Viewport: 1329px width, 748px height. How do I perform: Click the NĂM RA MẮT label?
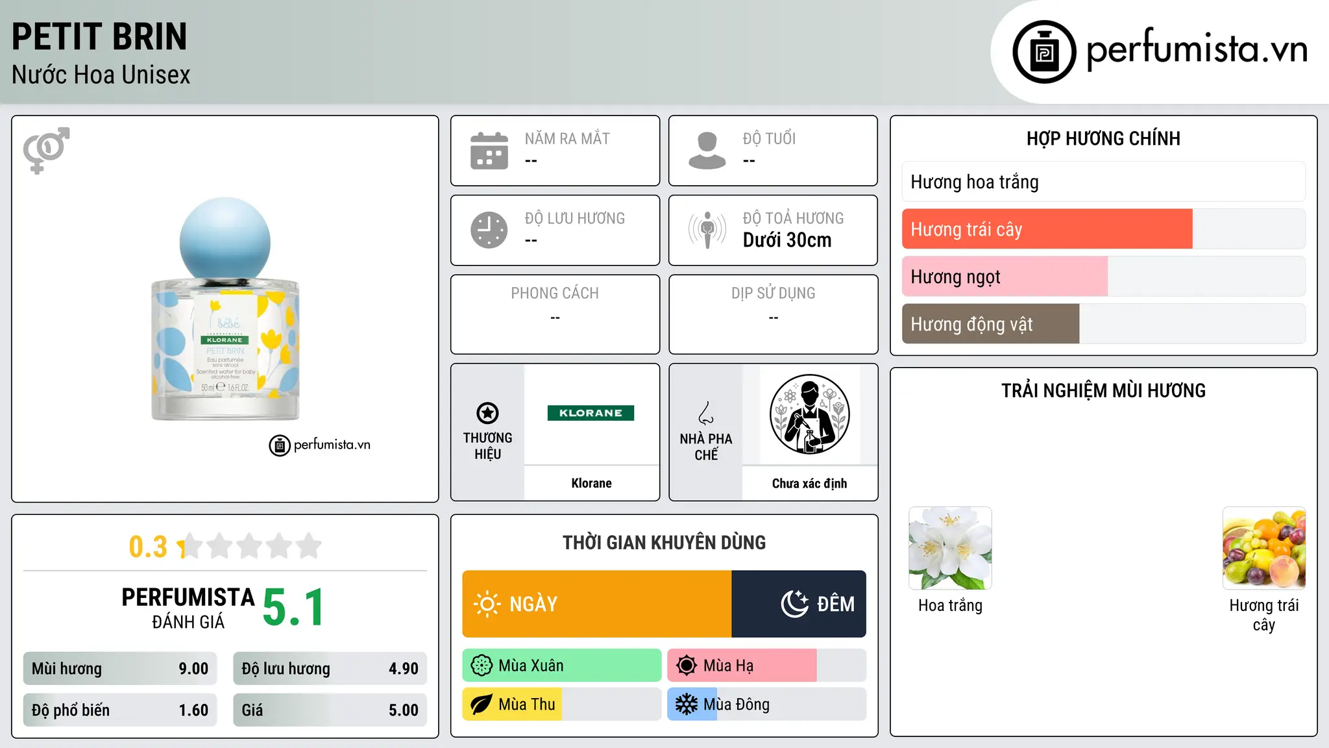click(567, 138)
